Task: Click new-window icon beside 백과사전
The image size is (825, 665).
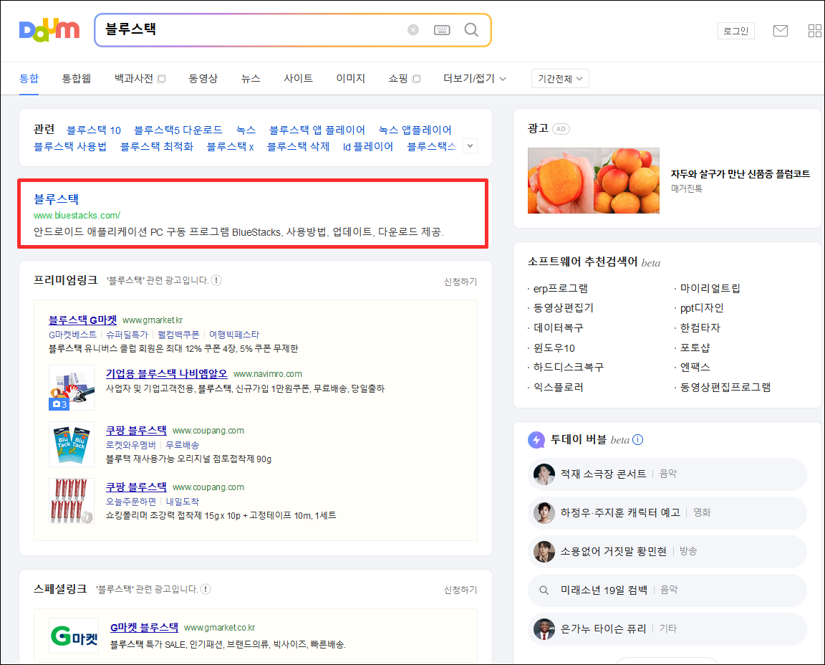Action: pyautogui.click(x=162, y=79)
